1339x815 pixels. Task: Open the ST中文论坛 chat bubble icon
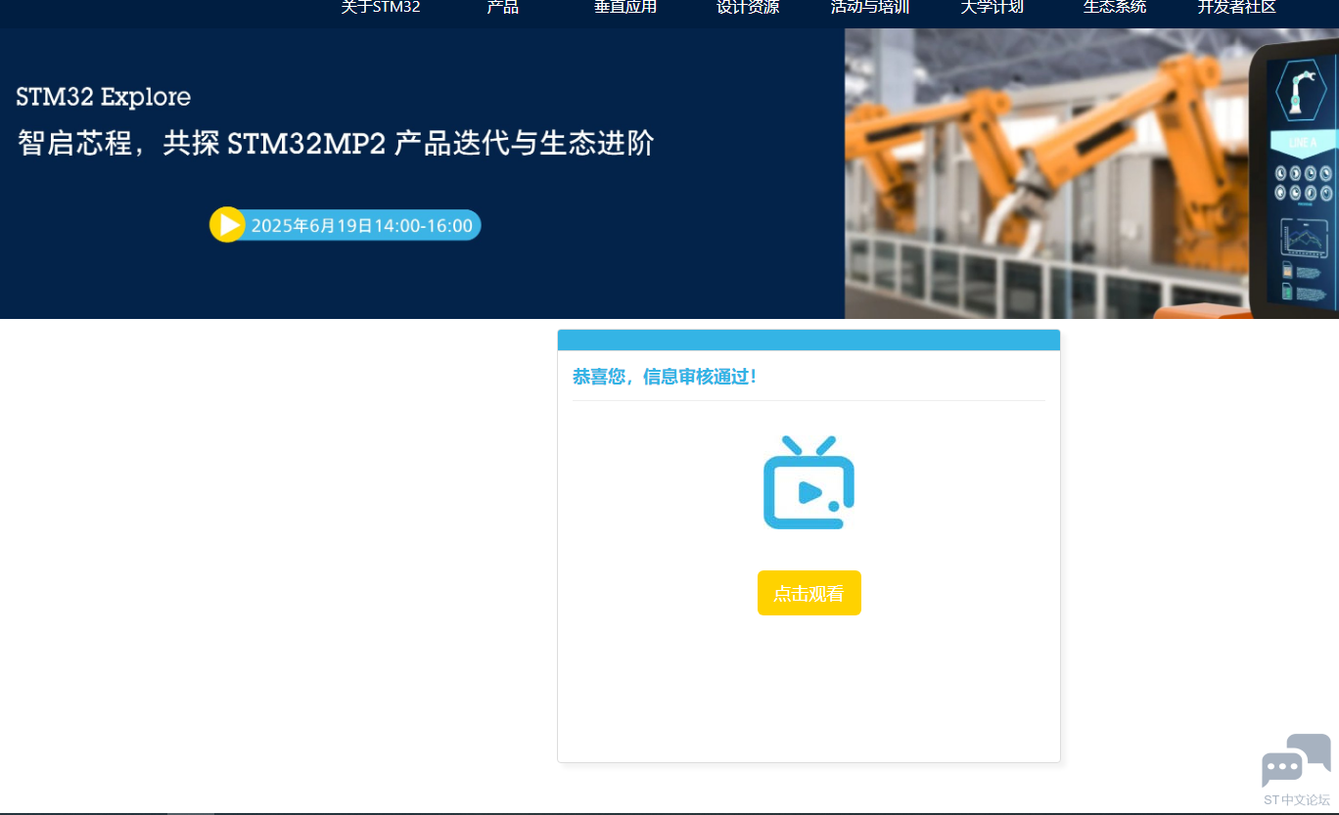tap(1296, 760)
